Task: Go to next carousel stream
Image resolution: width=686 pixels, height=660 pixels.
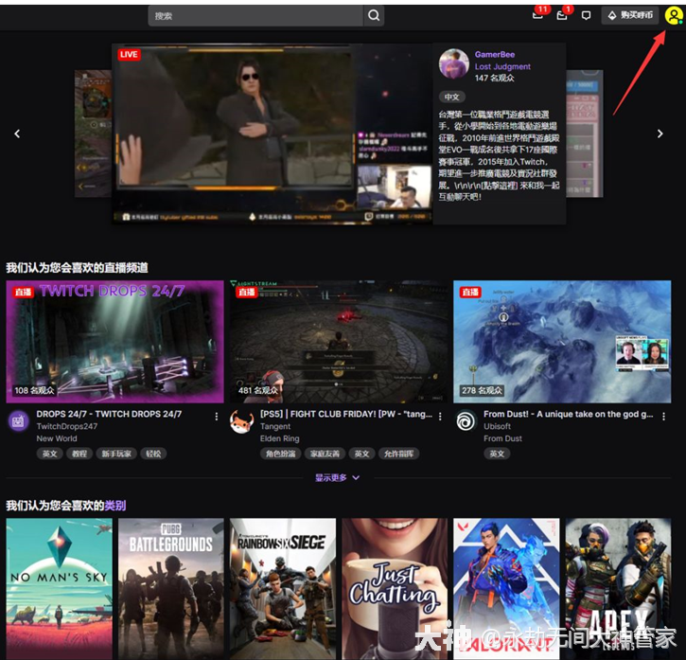Action: click(660, 134)
